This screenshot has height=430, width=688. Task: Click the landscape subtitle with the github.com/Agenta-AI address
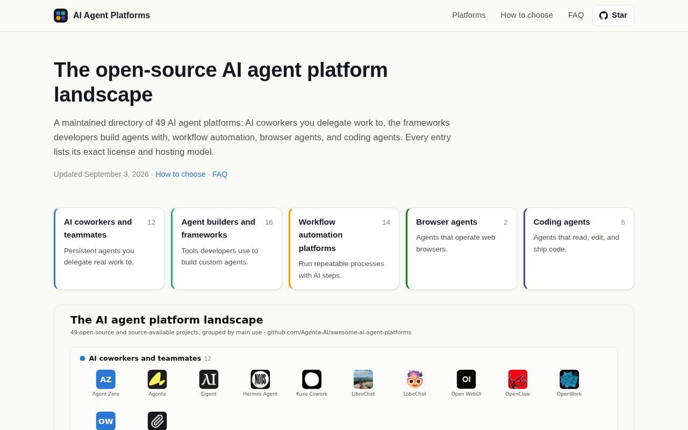coord(241,332)
